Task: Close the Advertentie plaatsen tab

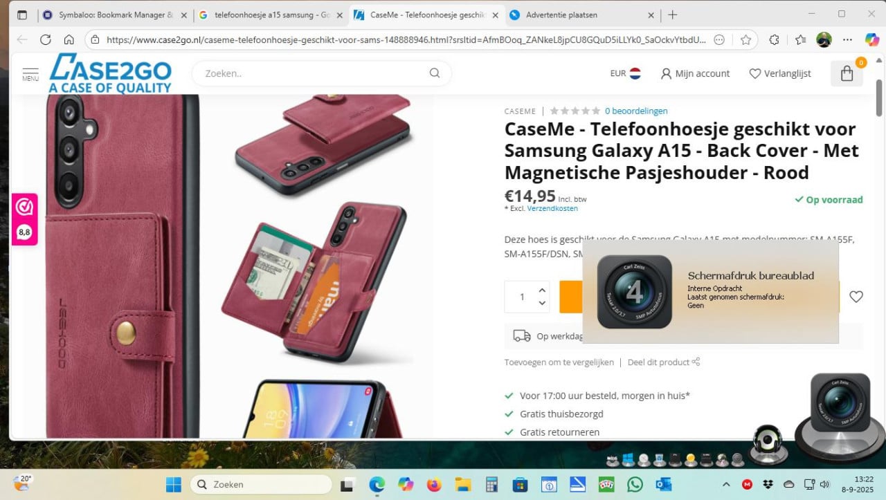Action: pyautogui.click(x=651, y=15)
